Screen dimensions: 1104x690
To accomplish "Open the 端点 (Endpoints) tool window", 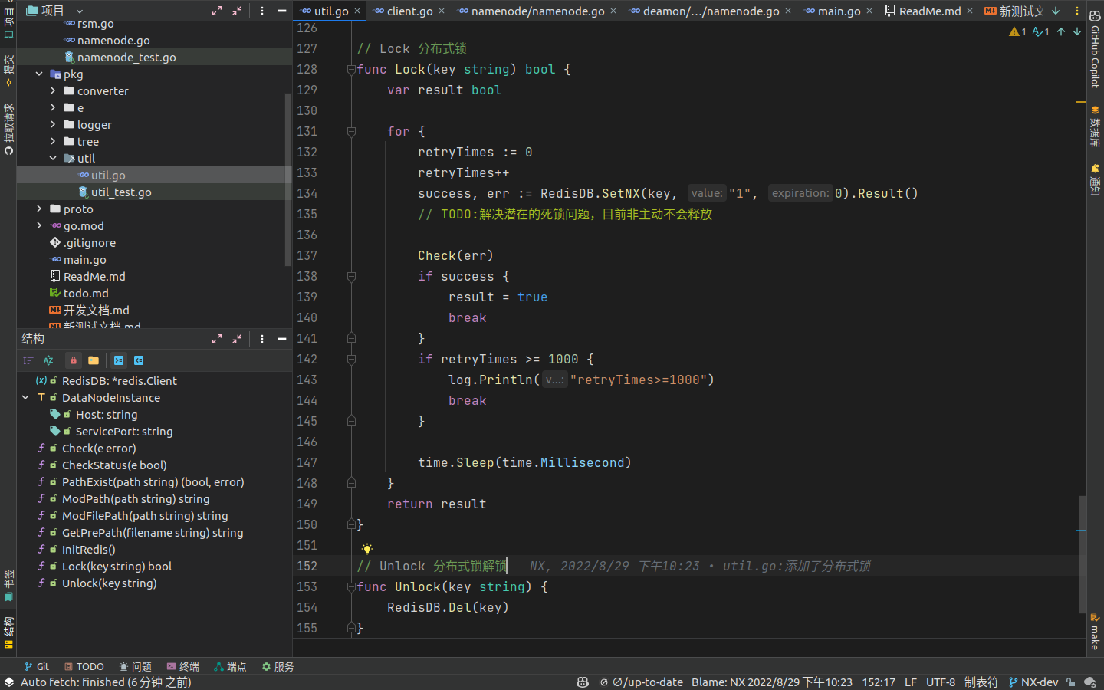I will coord(231,667).
